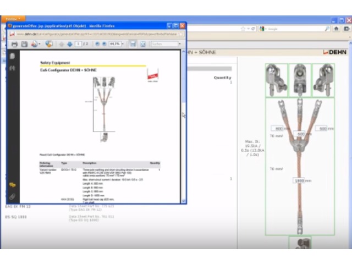Click the zoom in round button
Viewport: 352px width, 264px height.
(x=104, y=44)
